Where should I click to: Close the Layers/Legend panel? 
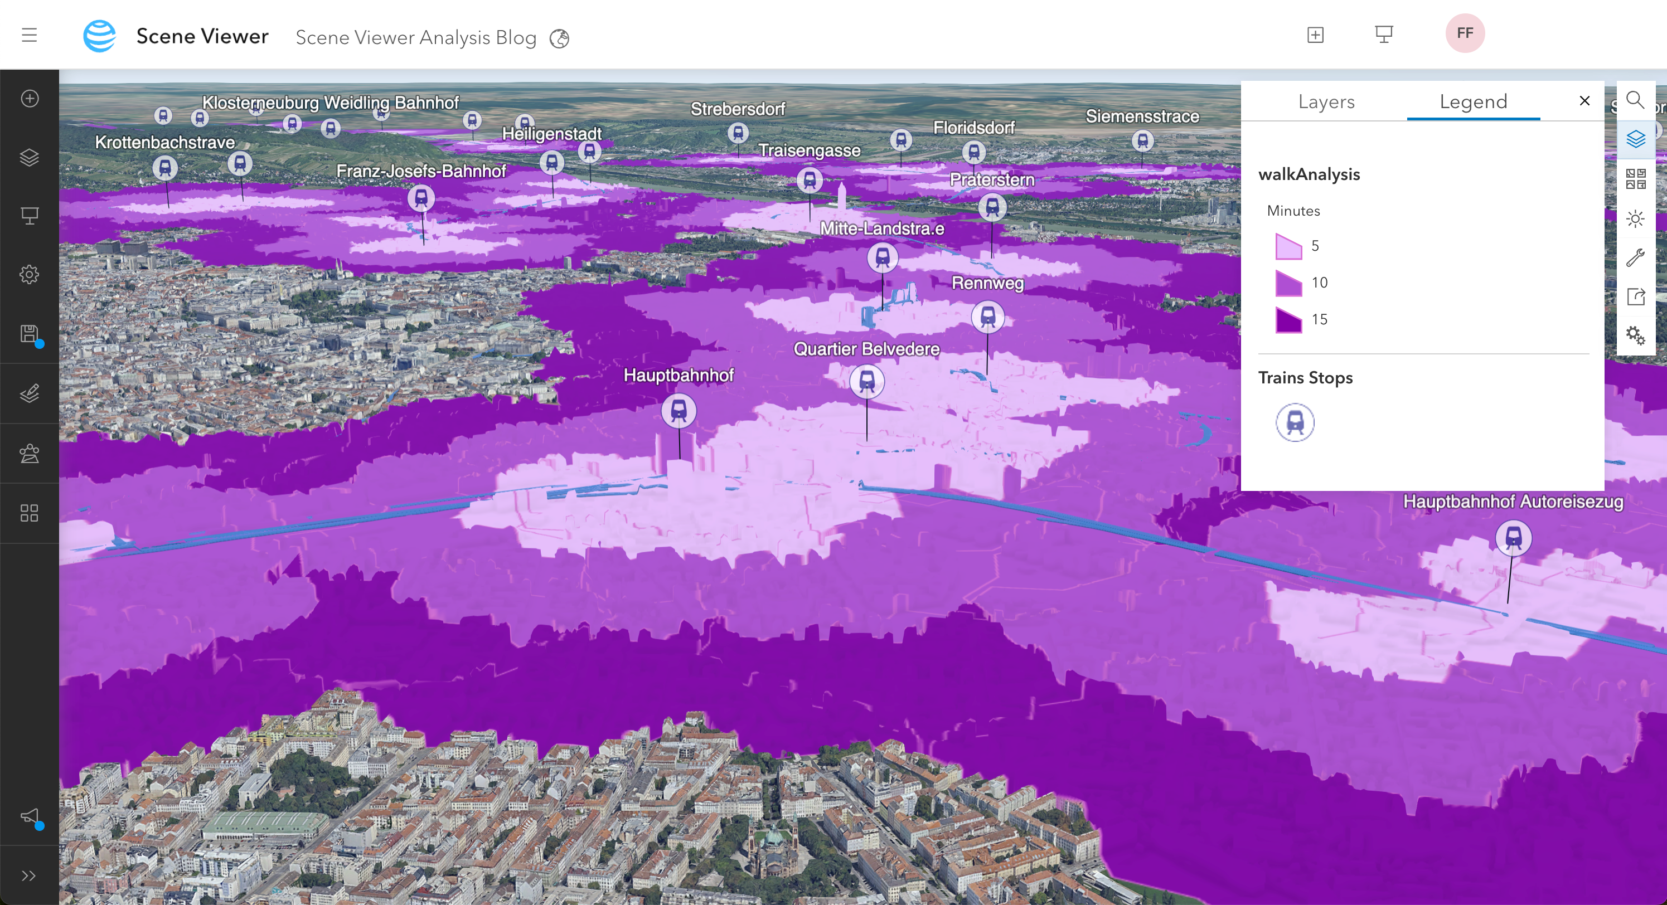point(1584,101)
